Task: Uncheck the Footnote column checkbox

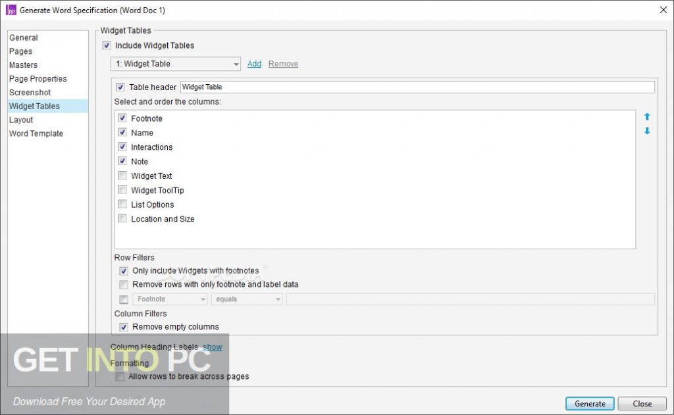Action: [x=122, y=118]
